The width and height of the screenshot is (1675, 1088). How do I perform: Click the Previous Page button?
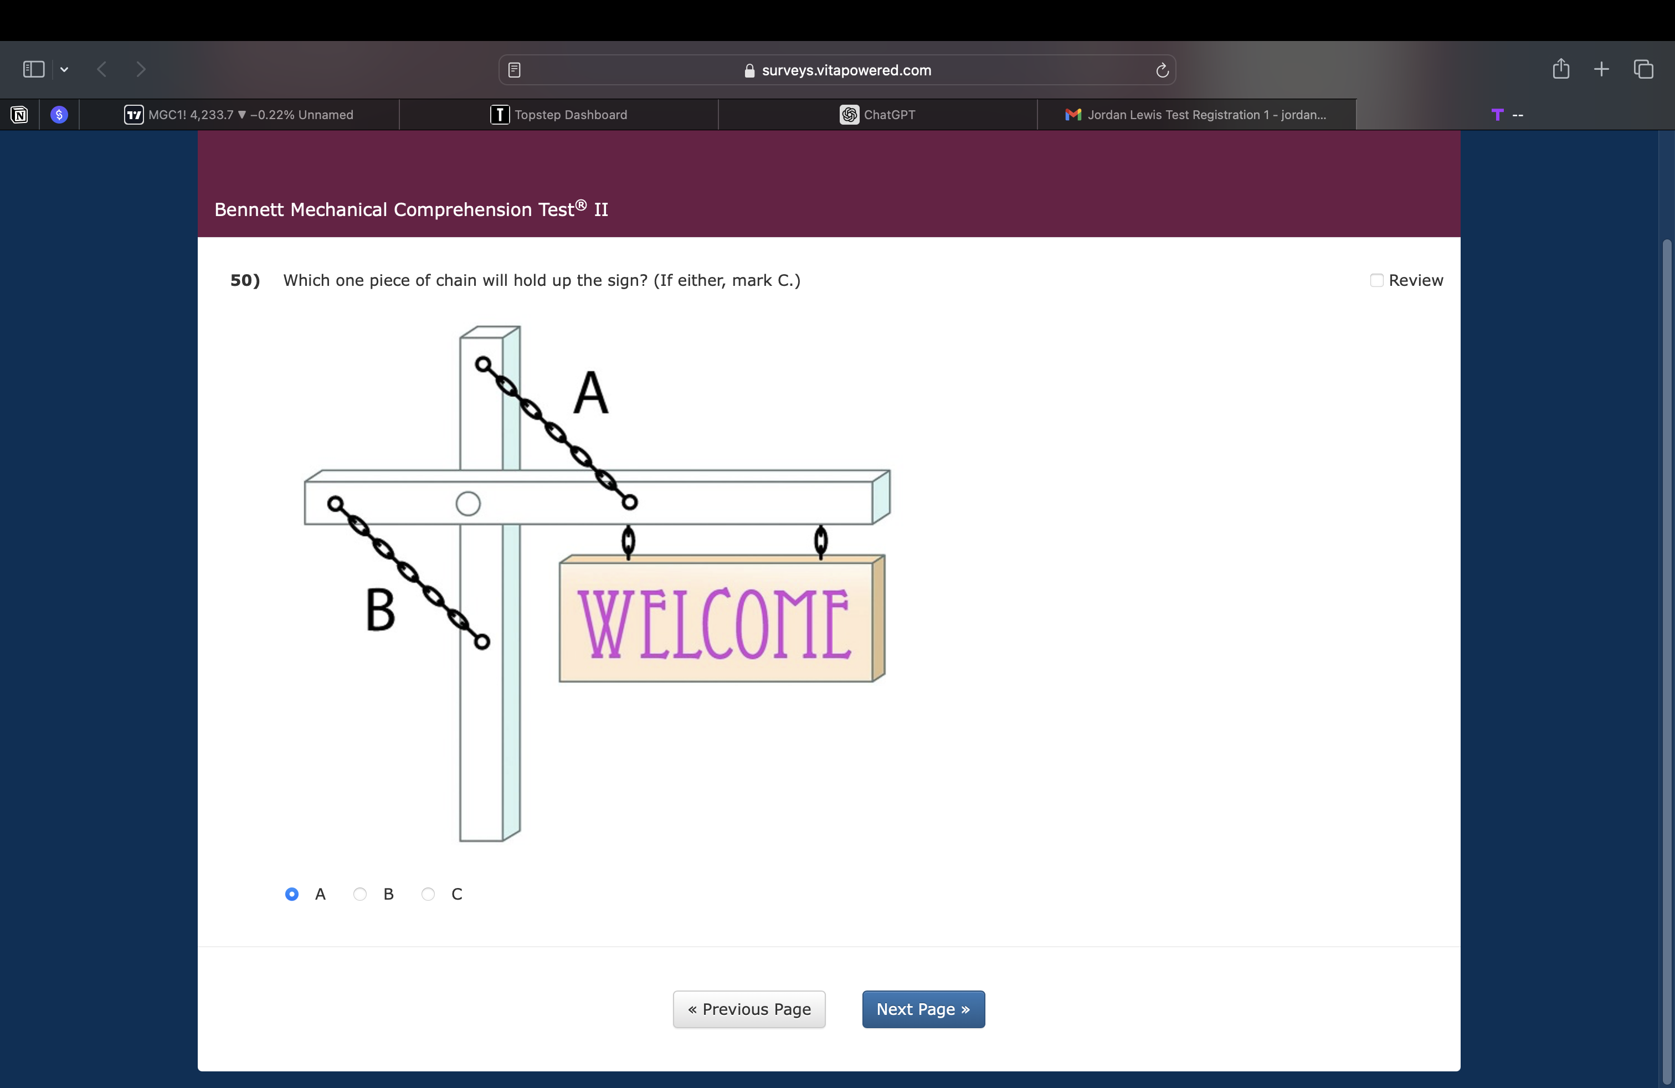pyautogui.click(x=749, y=1009)
